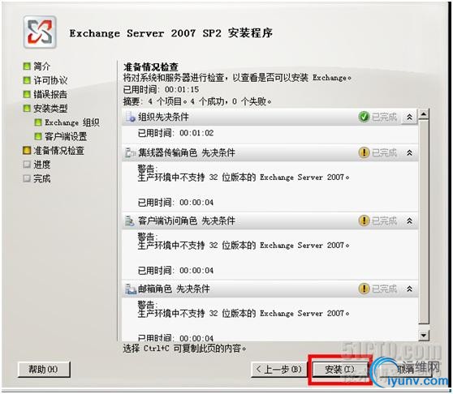The height and width of the screenshot is (394, 453).
Task: Click the scrollbar up arrow
Action: (424, 114)
